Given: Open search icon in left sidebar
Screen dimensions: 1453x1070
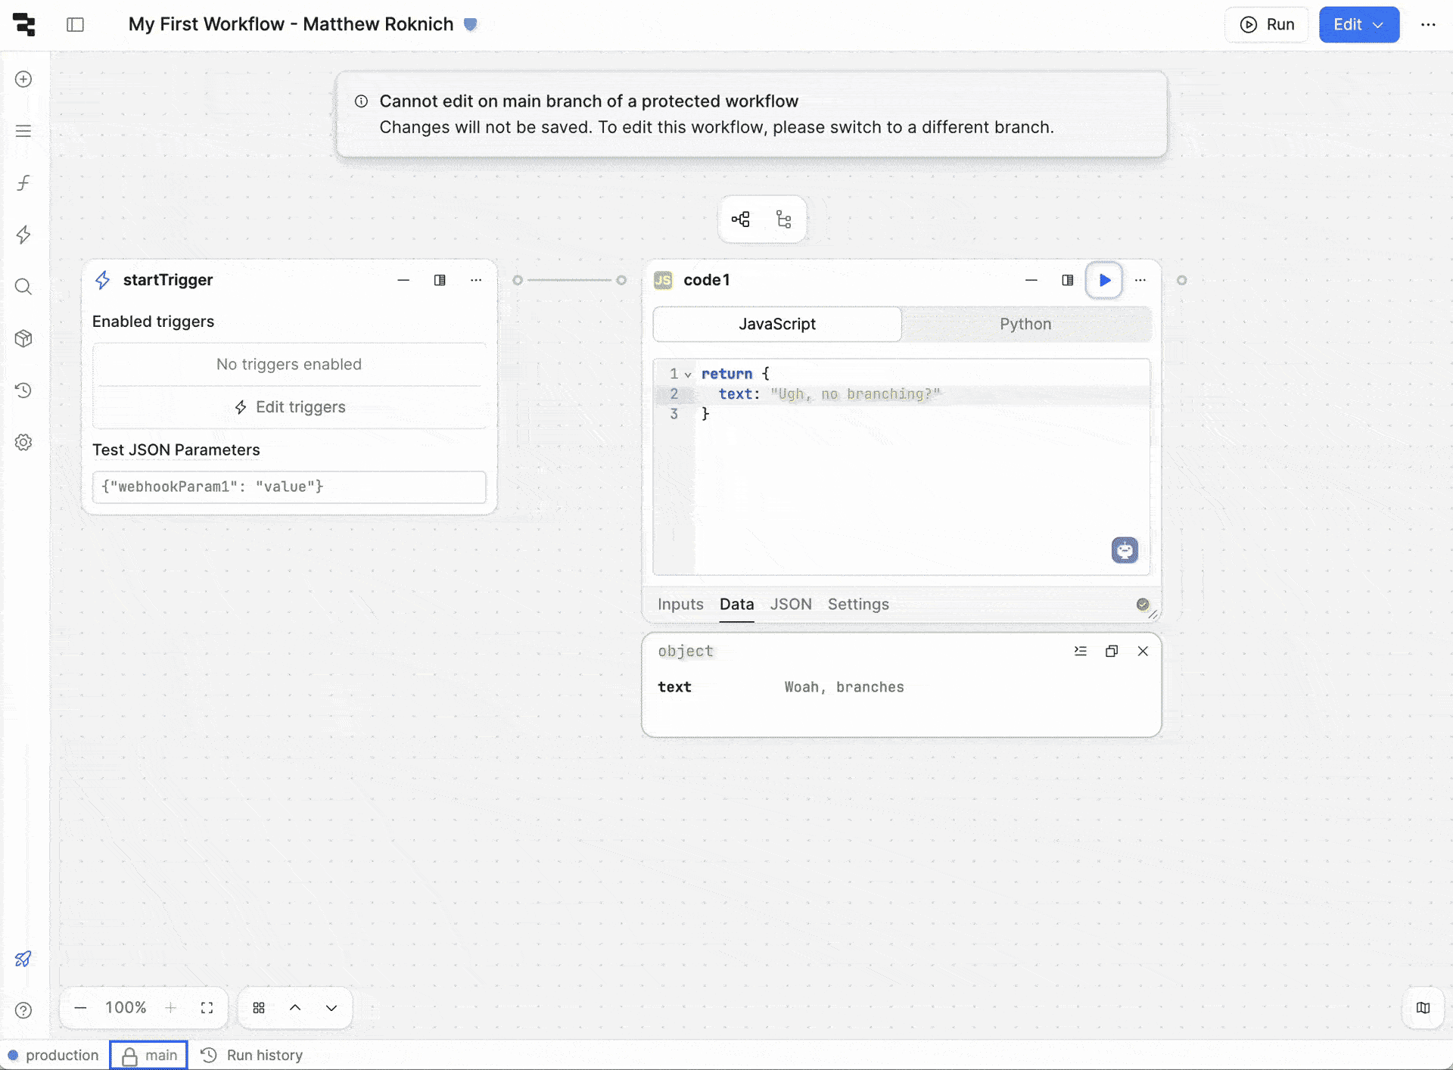Looking at the screenshot, I should 23,287.
